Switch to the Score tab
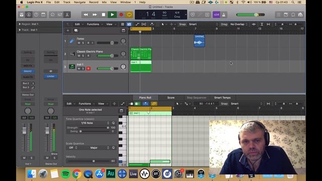This screenshot has height=181, width=322. point(171,98)
